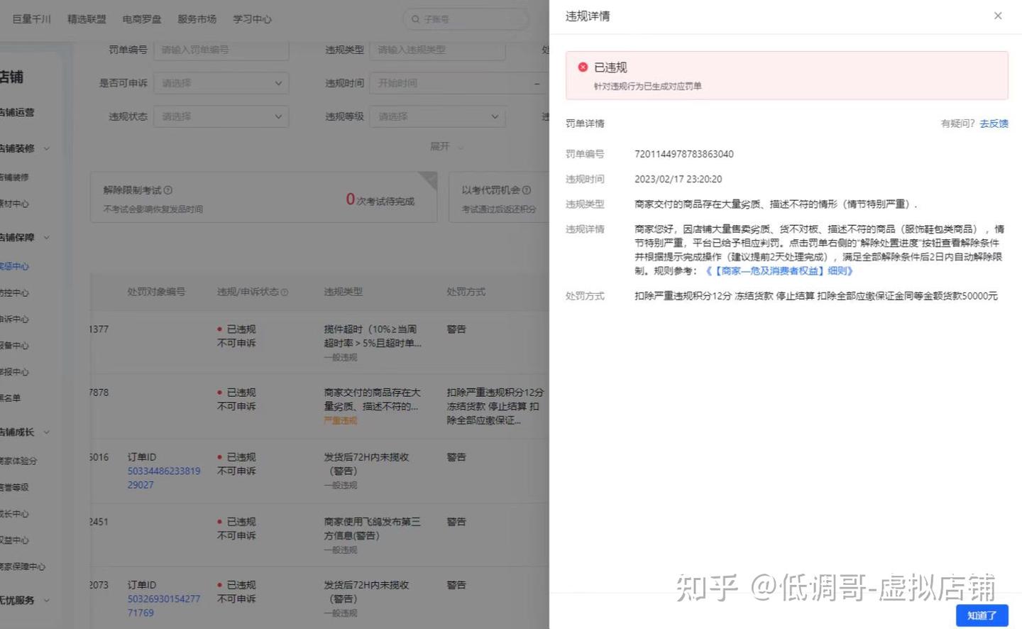Open 精选联盟 in the top navigation
This screenshot has height=629, width=1022.
(x=87, y=19)
